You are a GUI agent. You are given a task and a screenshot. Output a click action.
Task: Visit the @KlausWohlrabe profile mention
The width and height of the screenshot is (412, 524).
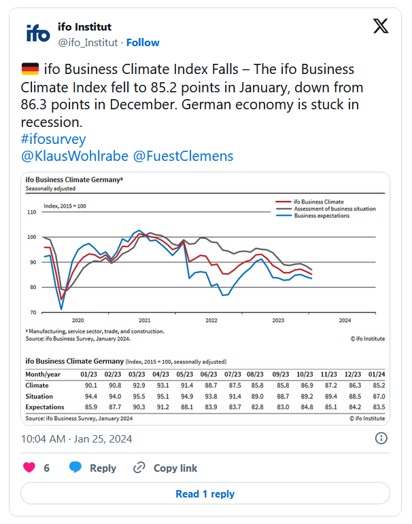point(73,156)
